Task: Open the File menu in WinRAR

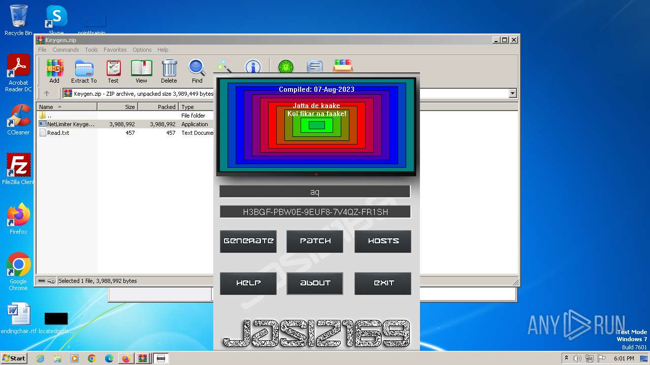Action: click(42, 50)
